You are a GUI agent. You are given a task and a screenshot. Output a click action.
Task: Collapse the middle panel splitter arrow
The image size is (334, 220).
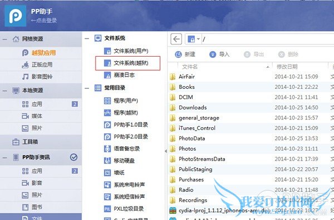click(166, 151)
